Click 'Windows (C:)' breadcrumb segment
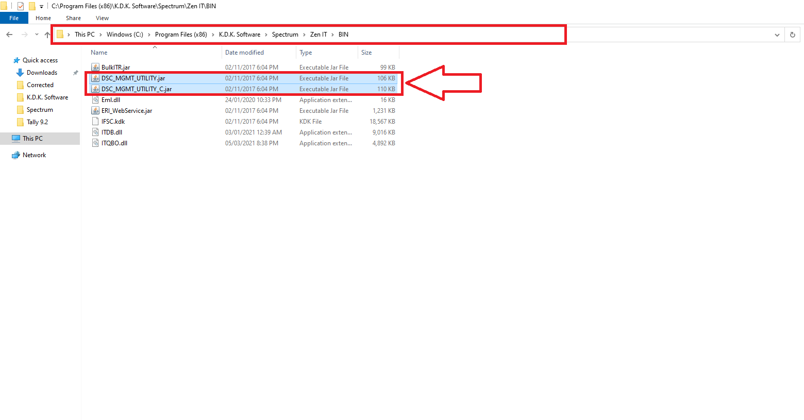This screenshot has height=420, width=804. click(125, 35)
